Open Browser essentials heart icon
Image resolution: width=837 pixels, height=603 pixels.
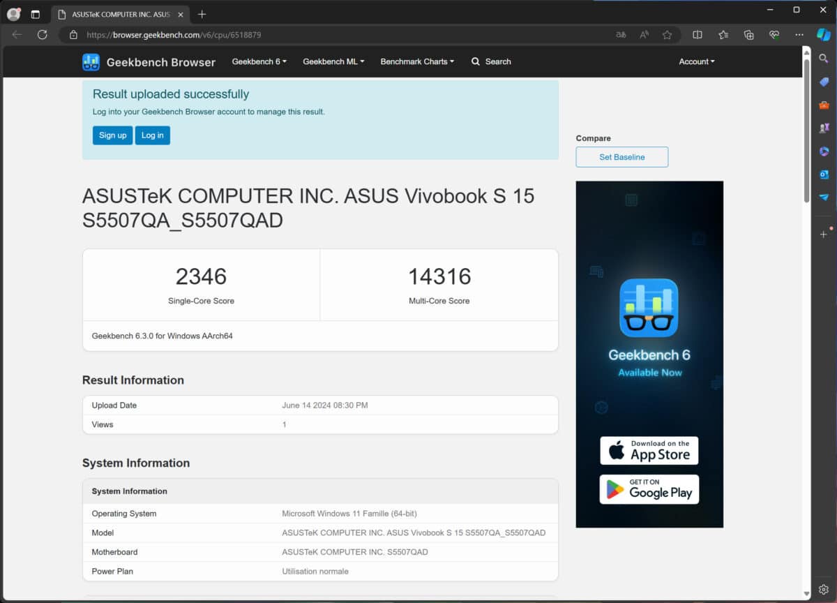click(x=774, y=34)
